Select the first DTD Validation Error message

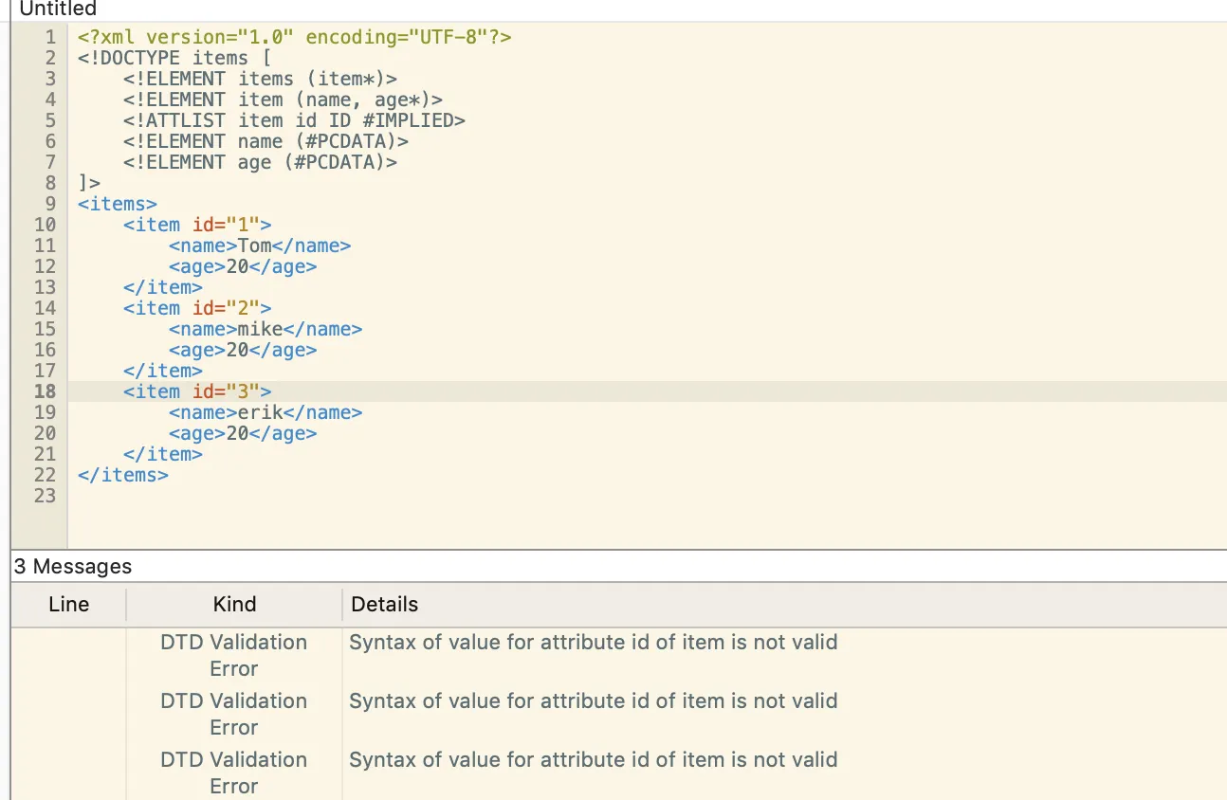tap(593, 643)
